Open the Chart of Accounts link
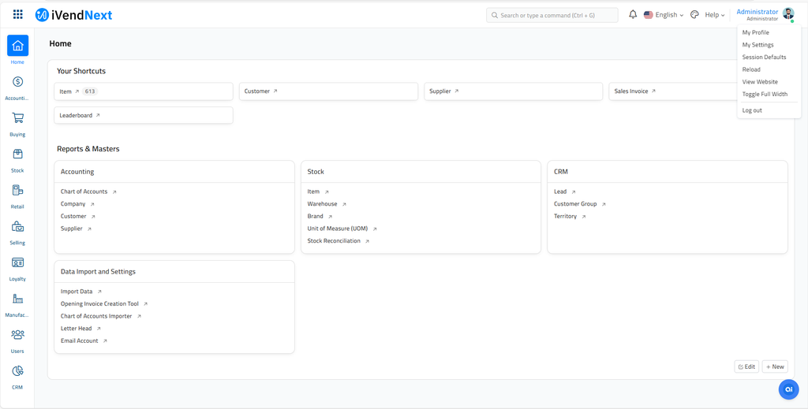This screenshot has width=808, height=409. (84, 191)
